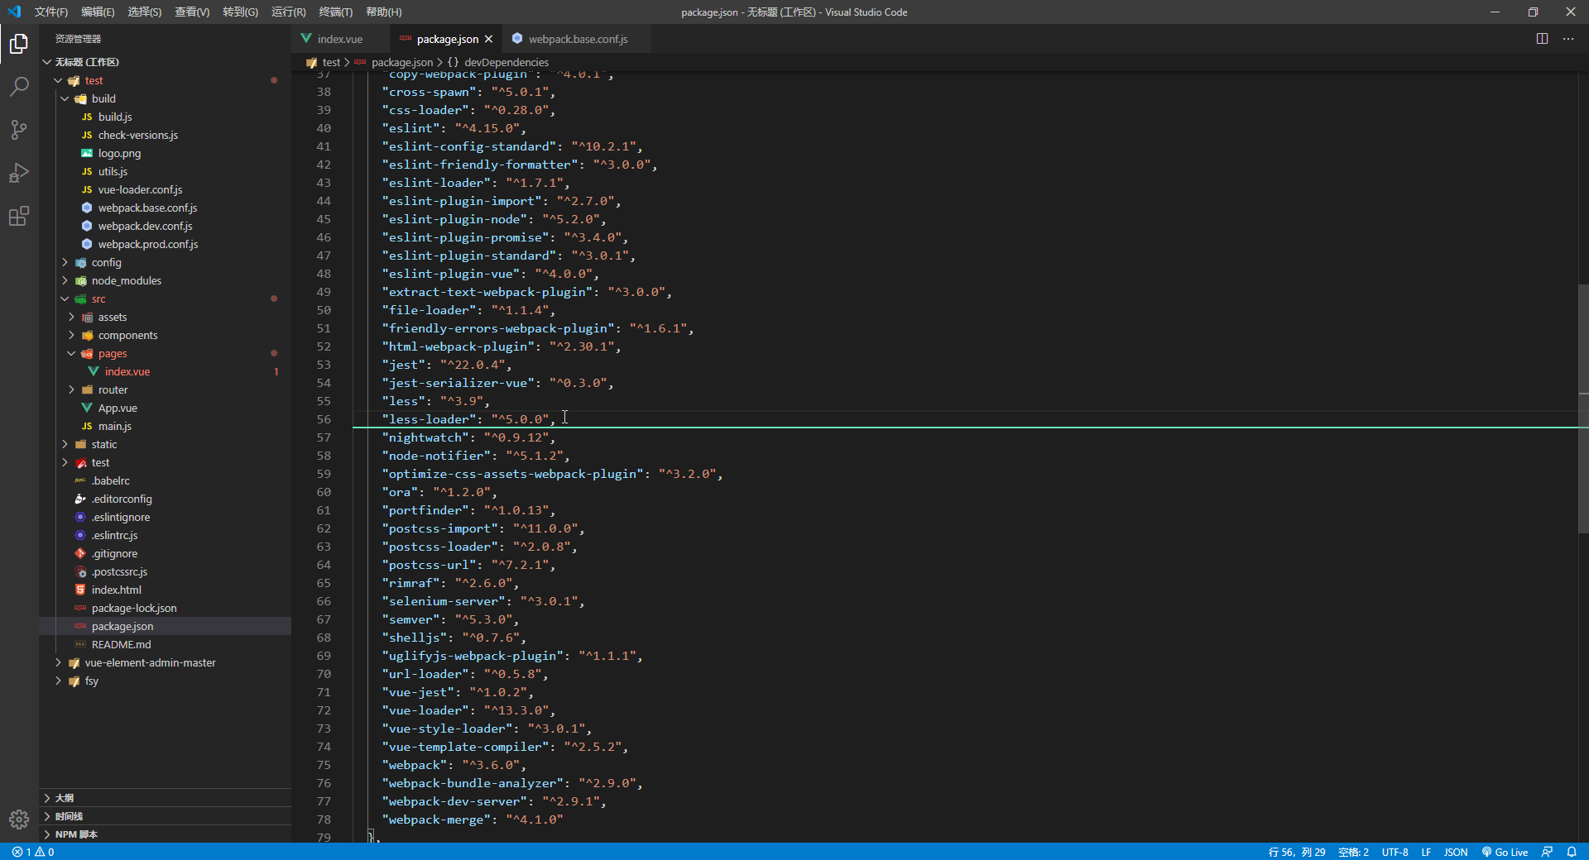Viewport: 1589px width, 860px height.
Task: Expand the assets folder
Action: [165, 317]
